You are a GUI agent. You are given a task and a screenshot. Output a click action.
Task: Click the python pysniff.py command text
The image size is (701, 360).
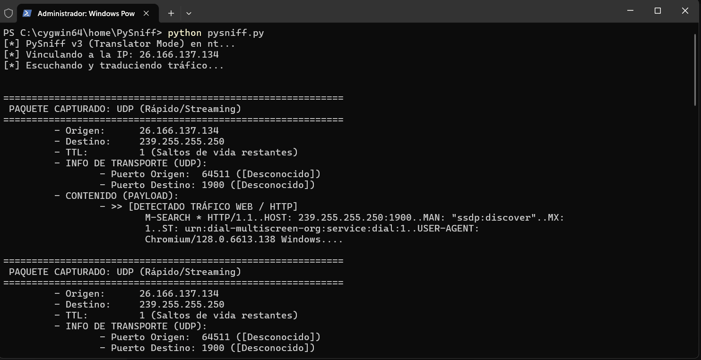pos(216,33)
